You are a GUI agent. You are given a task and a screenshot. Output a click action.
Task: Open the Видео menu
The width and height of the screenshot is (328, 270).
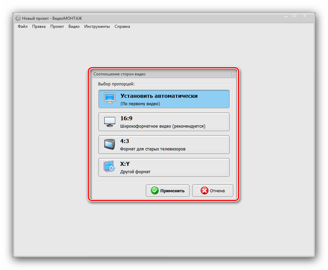[74, 27]
